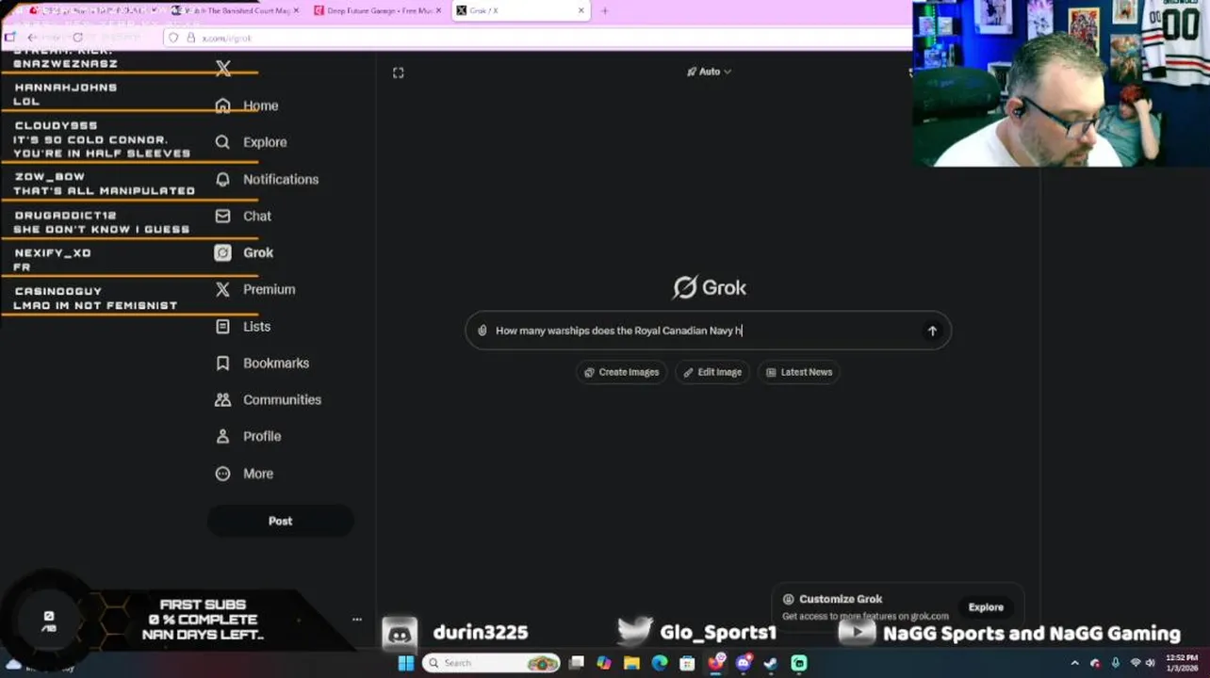The image size is (1210, 678).
Task: Click the Latest News button
Action: click(799, 372)
